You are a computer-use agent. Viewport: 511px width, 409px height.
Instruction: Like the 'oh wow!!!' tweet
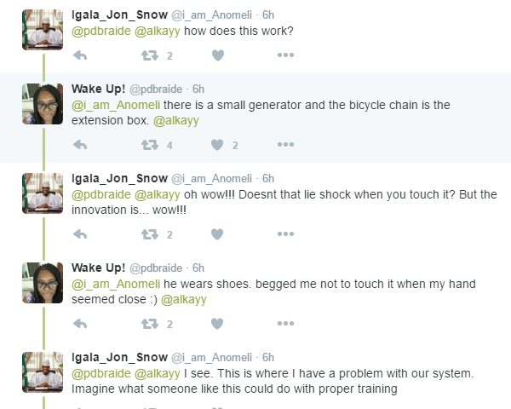217,234
